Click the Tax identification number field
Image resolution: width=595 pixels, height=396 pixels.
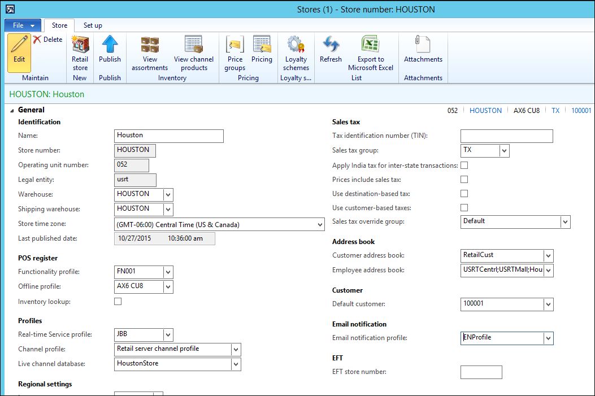[x=506, y=136]
